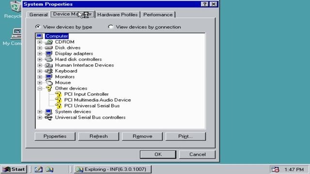Click the Disk drives icon

[48, 48]
